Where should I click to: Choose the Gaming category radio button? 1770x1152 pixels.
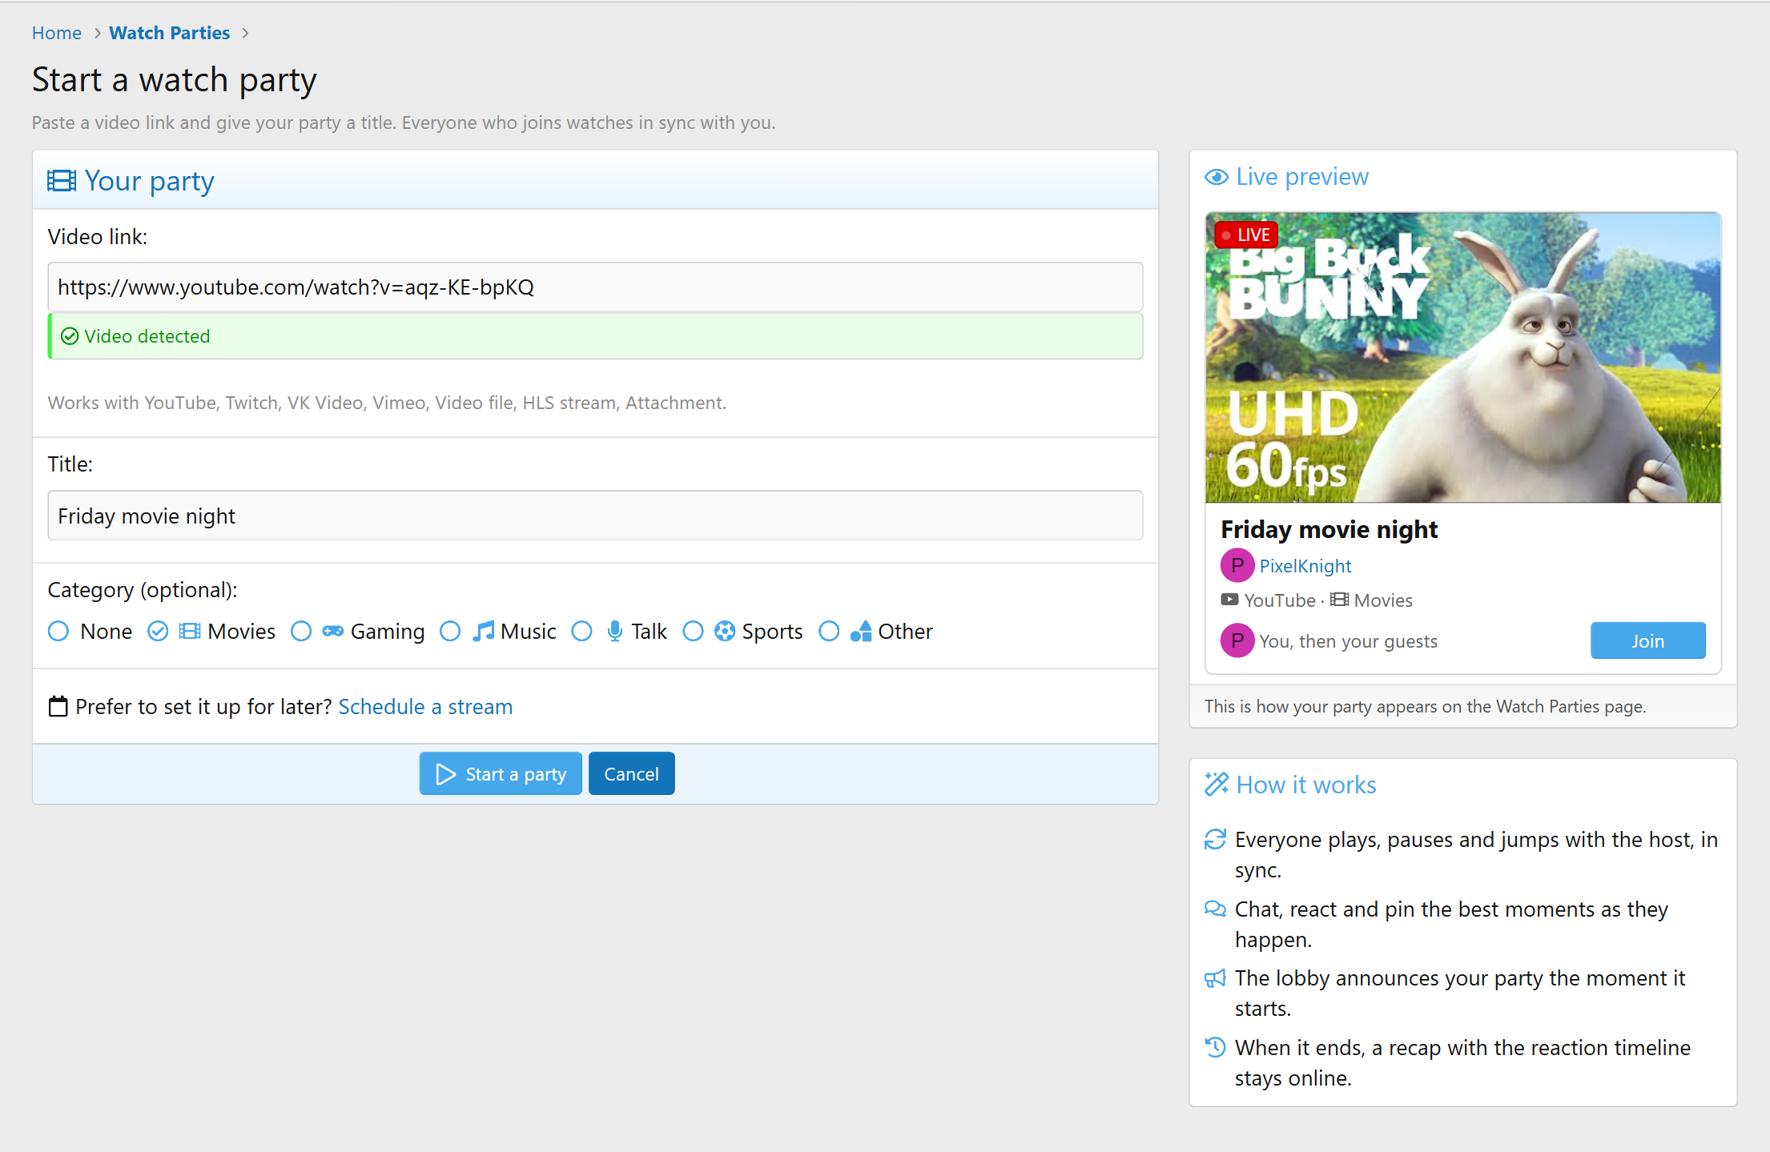[301, 631]
